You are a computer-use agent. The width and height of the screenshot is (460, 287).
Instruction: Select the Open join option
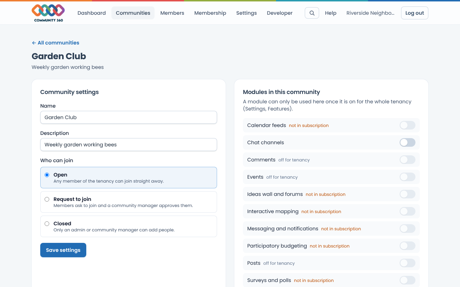pyautogui.click(x=129, y=178)
